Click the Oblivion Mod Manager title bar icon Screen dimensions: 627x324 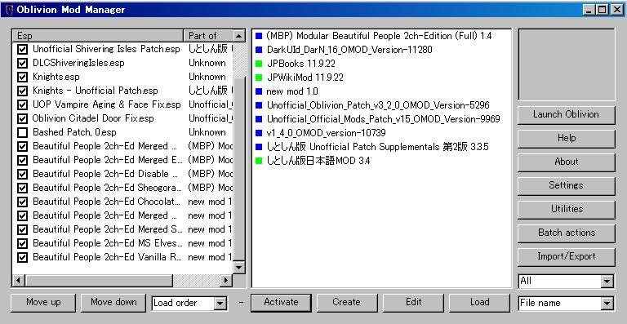9,10
